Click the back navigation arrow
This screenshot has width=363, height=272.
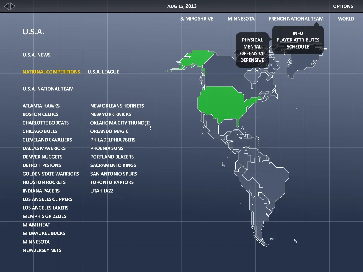coord(6,6)
